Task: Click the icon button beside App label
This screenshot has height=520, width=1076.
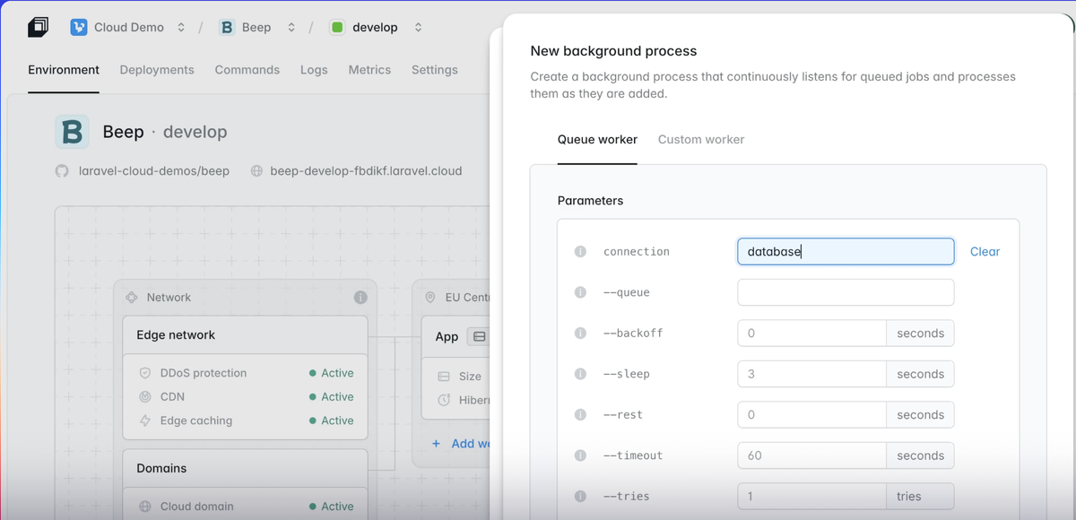Action: click(479, 336)
